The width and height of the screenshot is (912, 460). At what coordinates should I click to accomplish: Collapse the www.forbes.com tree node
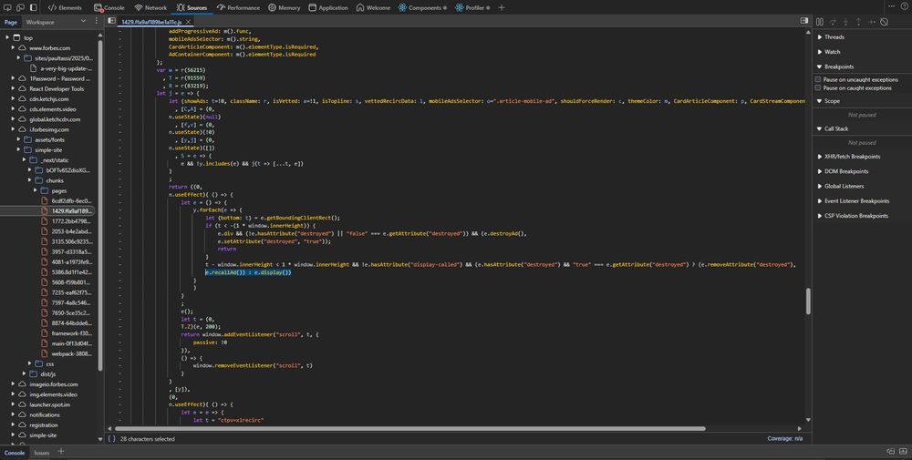tap(14, 48)
